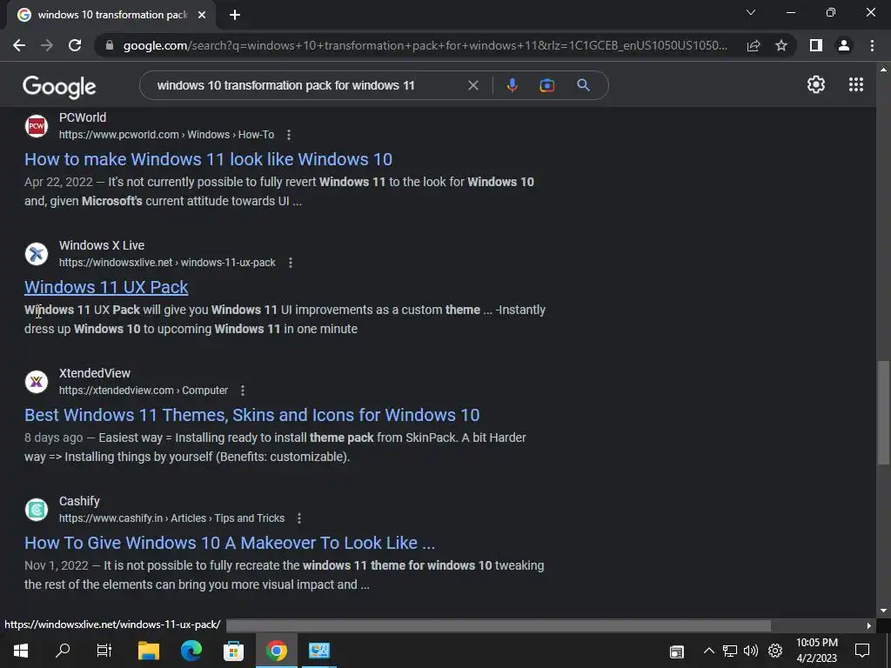This screenshot has width=891, height=668.
Task: Open Chrome's three-dot menu
Action: tap(872, 45)
